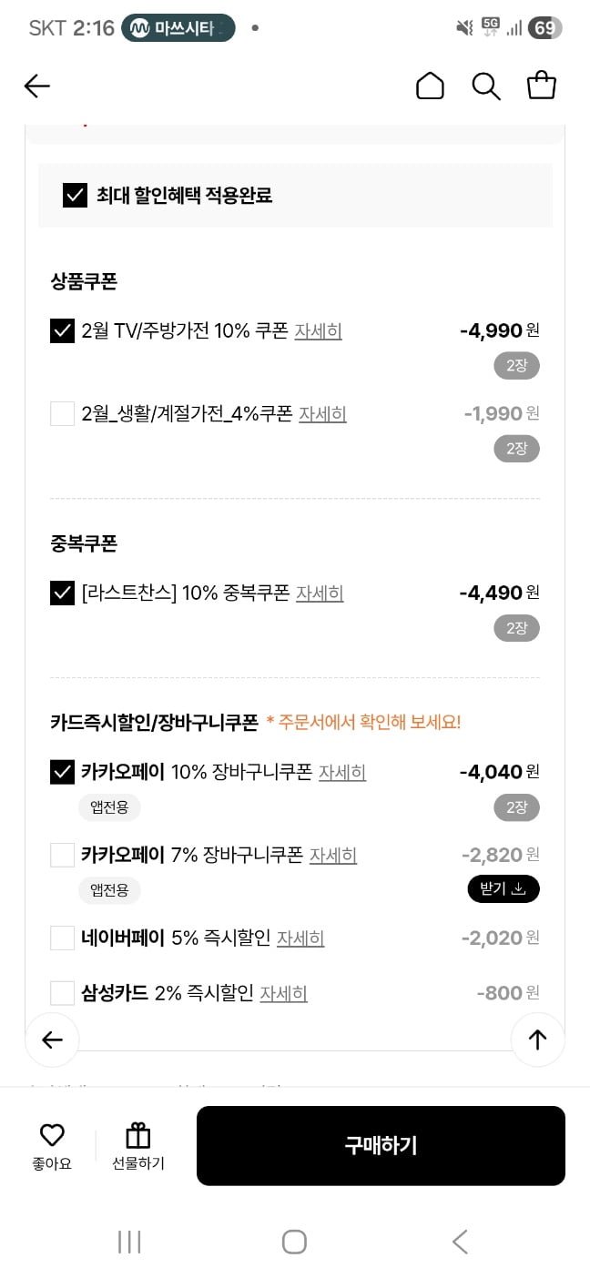The height and width of the screenshot is (1278, 590).
Task: Check the 네이버페이 5% 즉시할인 option
Action: click(62, 938)
